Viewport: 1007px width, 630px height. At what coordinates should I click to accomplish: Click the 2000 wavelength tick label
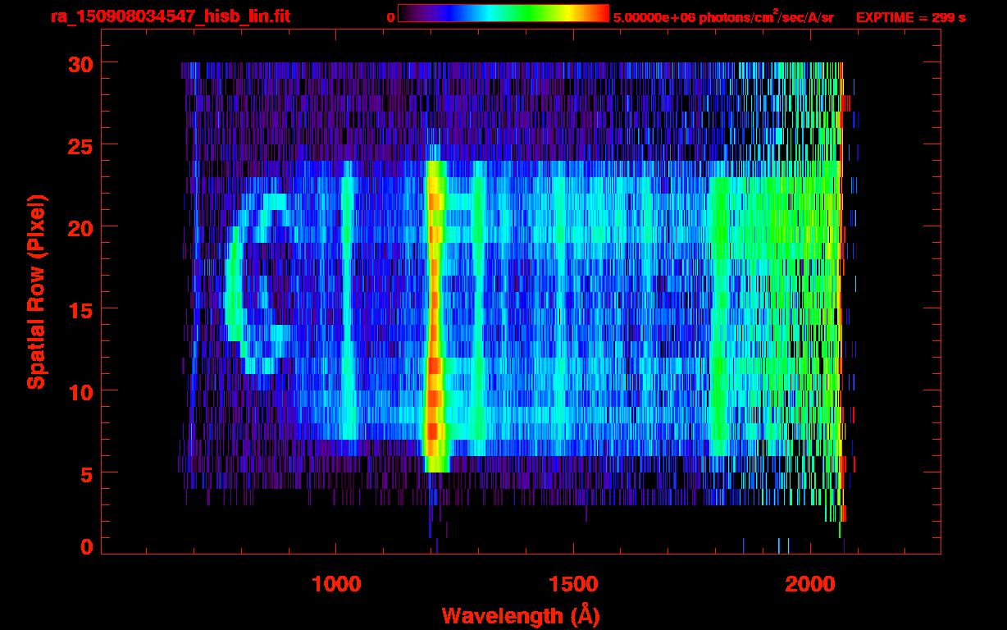click(810, 584)
